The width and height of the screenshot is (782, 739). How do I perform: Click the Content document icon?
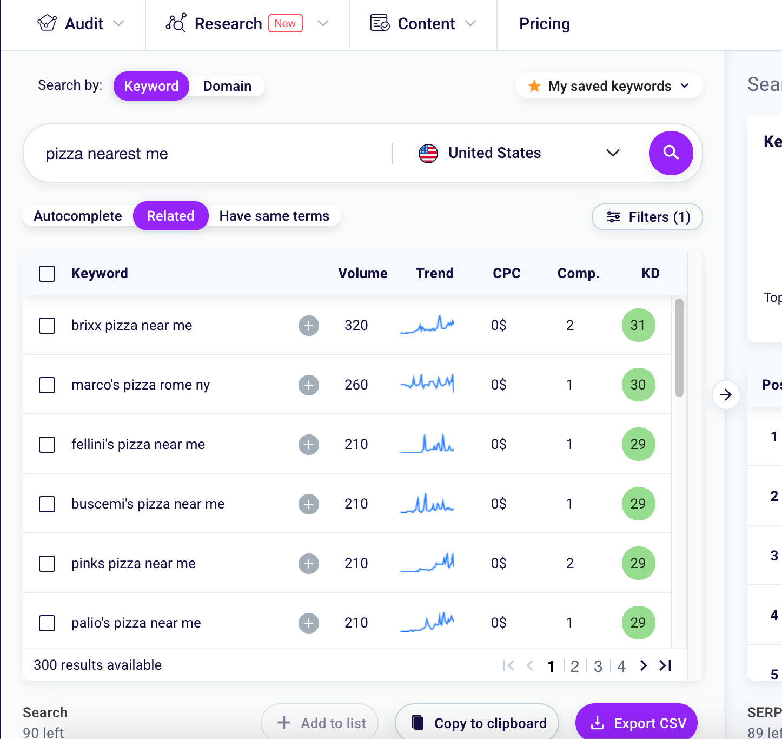point(379,23)
